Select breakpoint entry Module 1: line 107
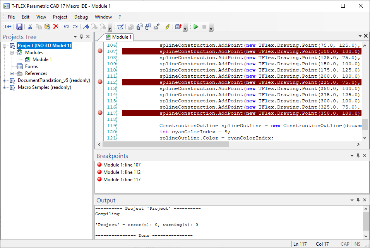The image size is (370, 248). pos(122,165)
